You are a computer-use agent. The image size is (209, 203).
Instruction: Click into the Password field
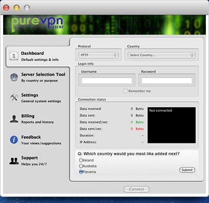tap(167, 81)
